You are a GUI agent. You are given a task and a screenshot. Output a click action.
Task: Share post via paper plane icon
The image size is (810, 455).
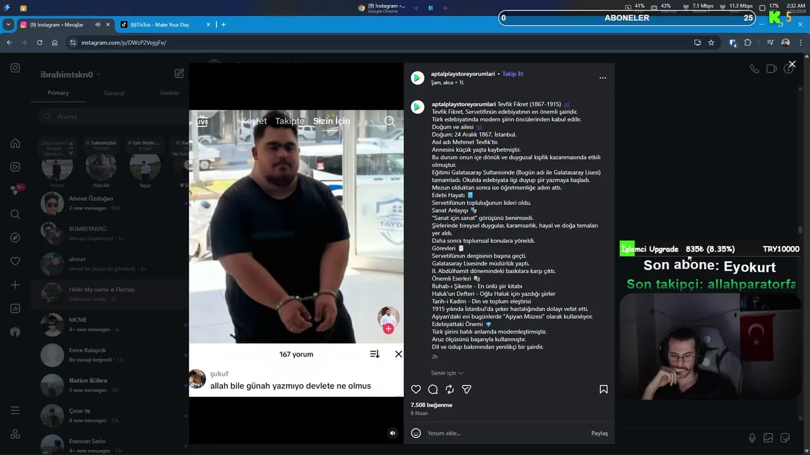tap(466, 389)
